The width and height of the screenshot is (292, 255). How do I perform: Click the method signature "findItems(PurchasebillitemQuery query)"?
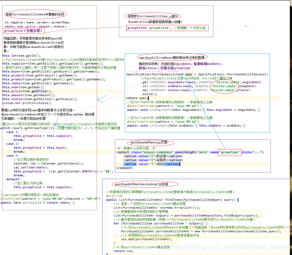pos(200,200)
